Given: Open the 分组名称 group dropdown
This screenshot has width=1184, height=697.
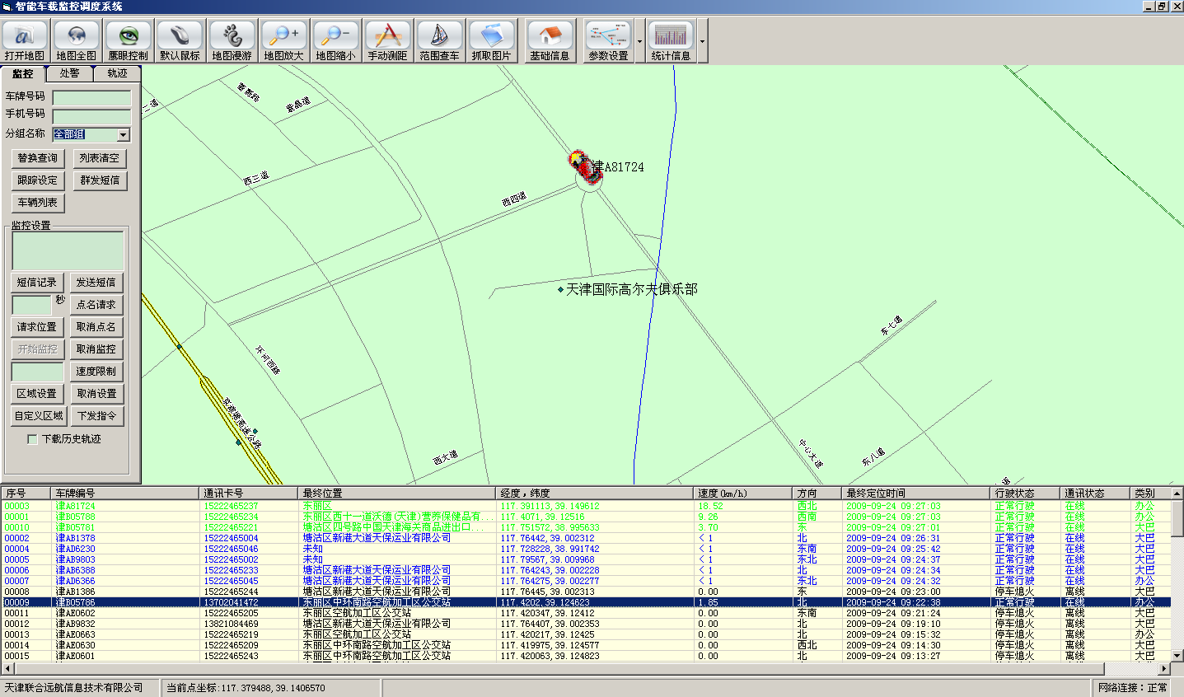Looking at the screenshot, I should [x=123, y=135].
